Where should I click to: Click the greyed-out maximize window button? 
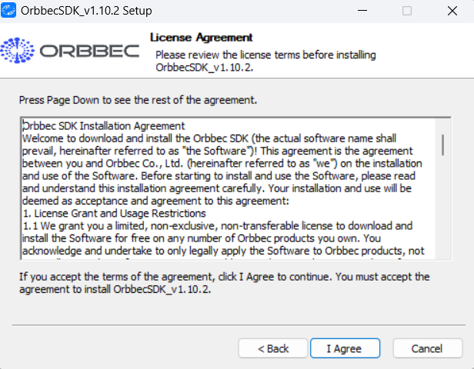point(406,12)
